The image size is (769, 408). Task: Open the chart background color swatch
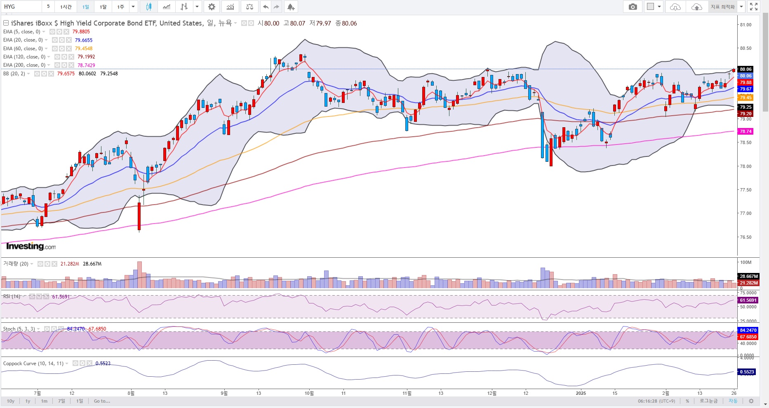click(651, 7)
